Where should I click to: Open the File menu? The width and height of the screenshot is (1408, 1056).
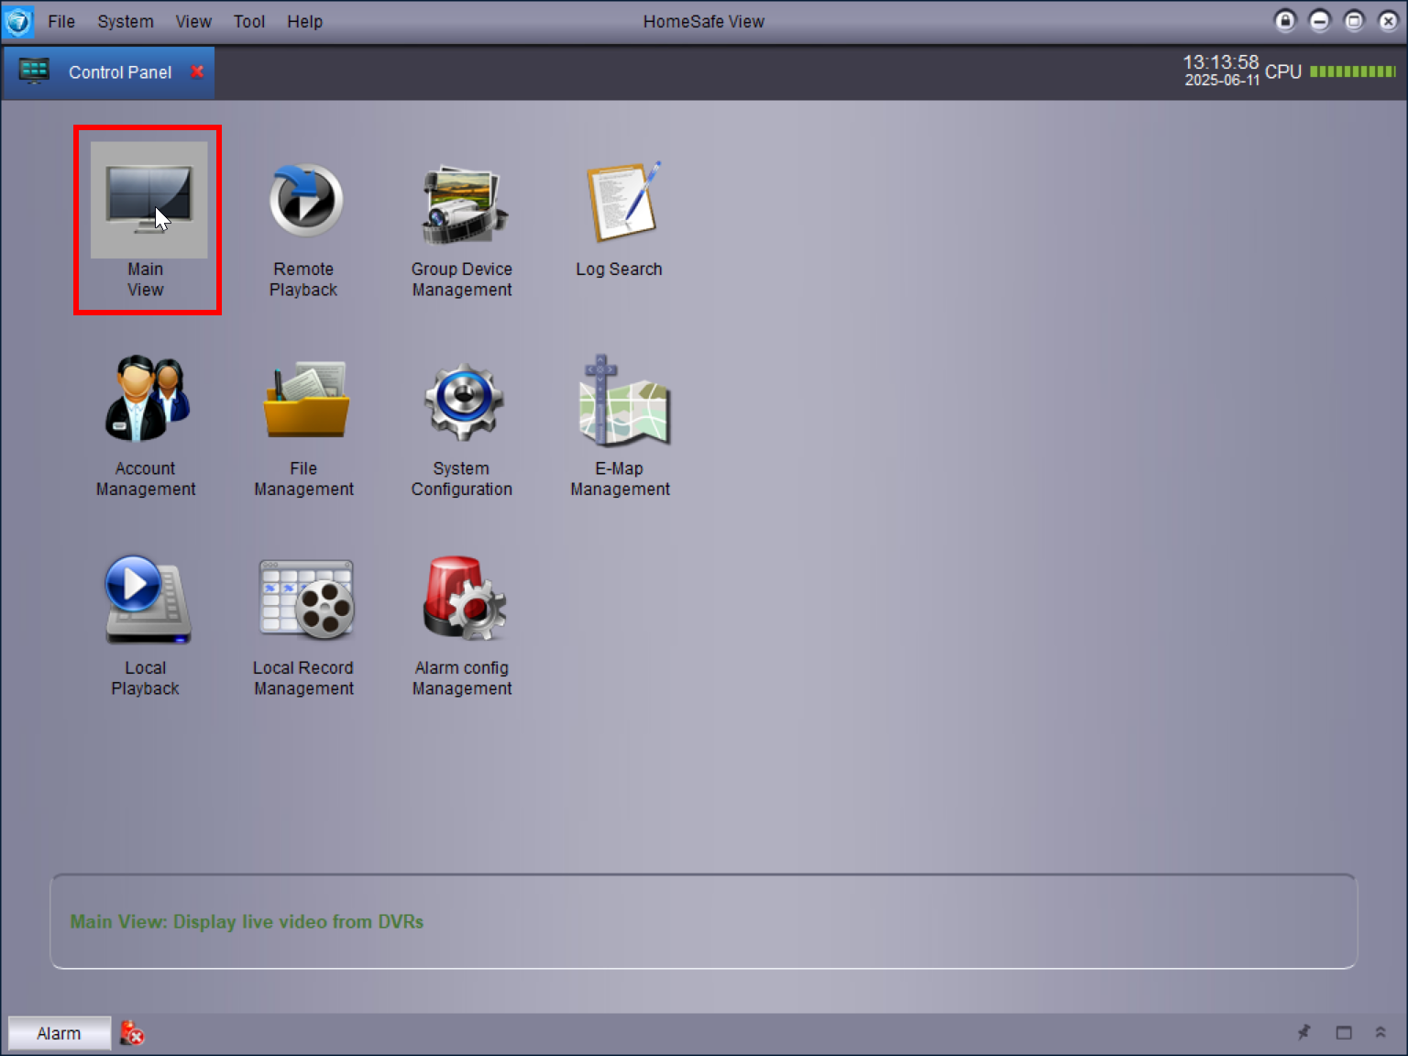pos(61,21)
